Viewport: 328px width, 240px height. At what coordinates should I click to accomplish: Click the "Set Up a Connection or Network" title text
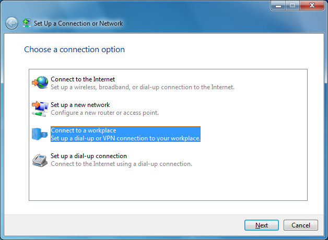[x=78, y=23]
